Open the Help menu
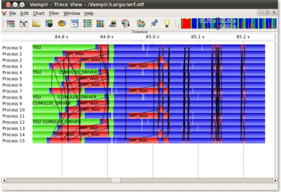Screen dimensions: 281x192 tap(89, 13)
